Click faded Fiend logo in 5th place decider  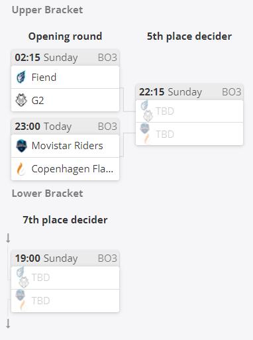coord(144,105)
